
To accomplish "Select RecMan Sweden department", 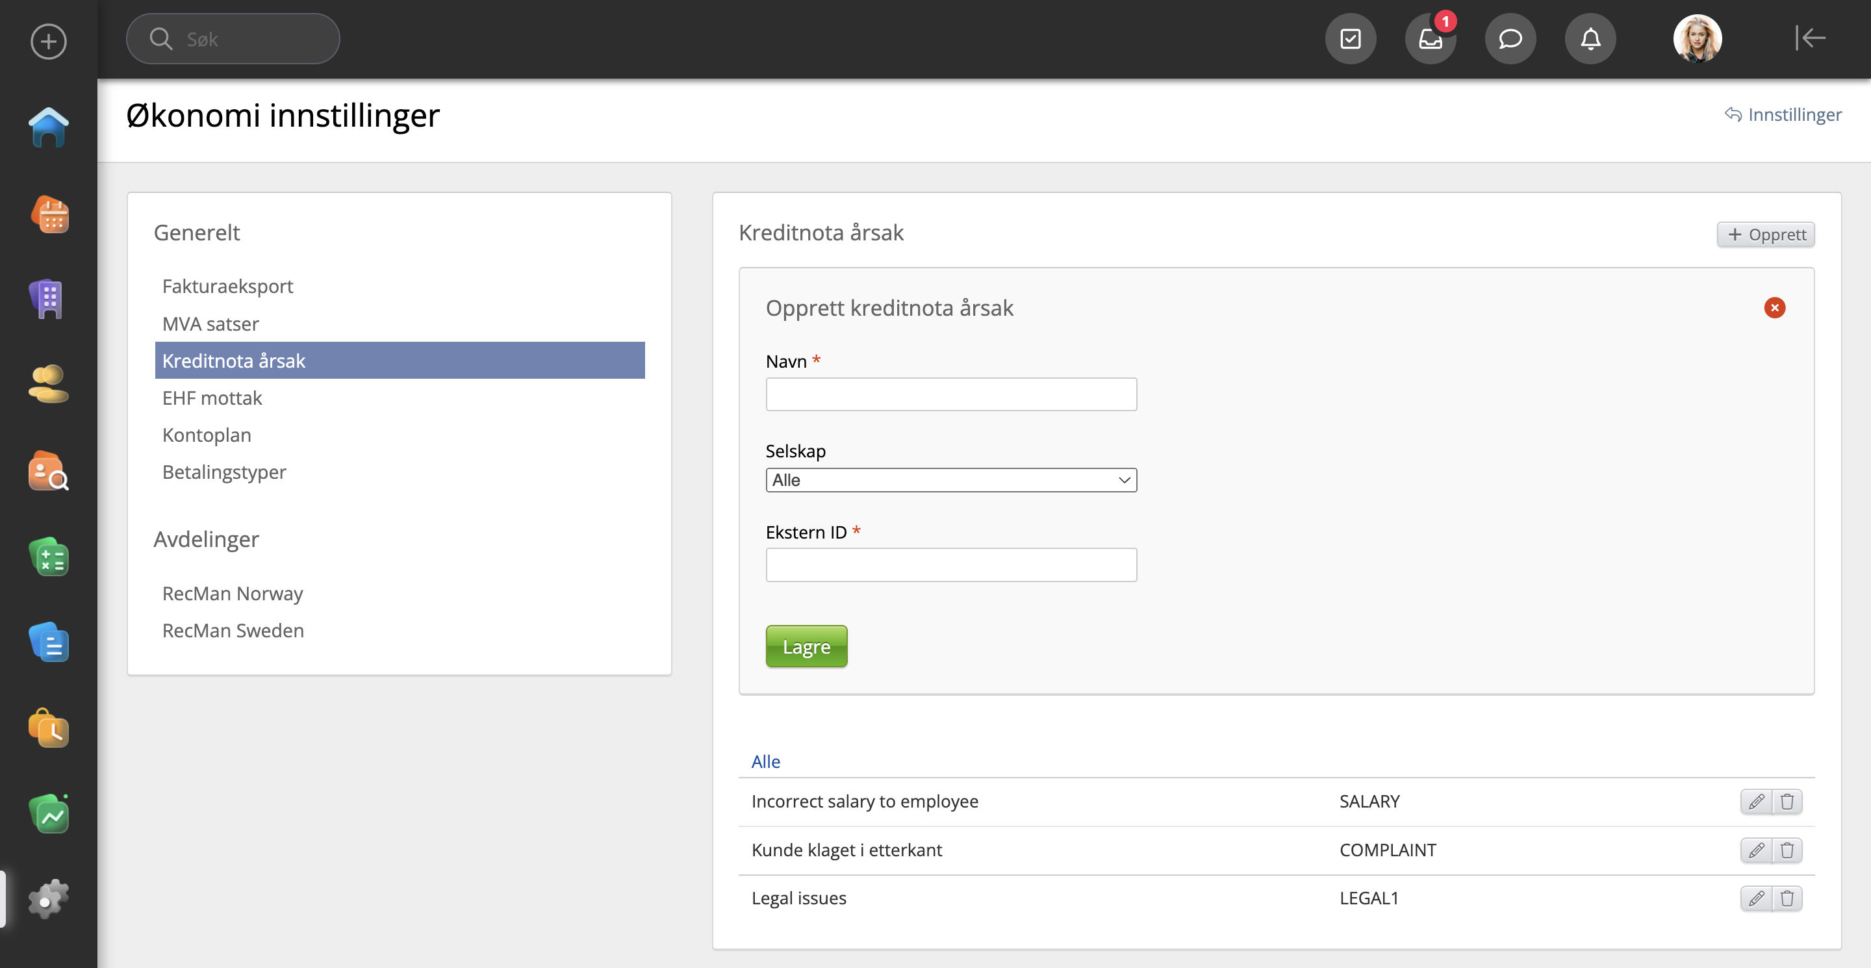I will pyautogui.click(x=233, y=630).
